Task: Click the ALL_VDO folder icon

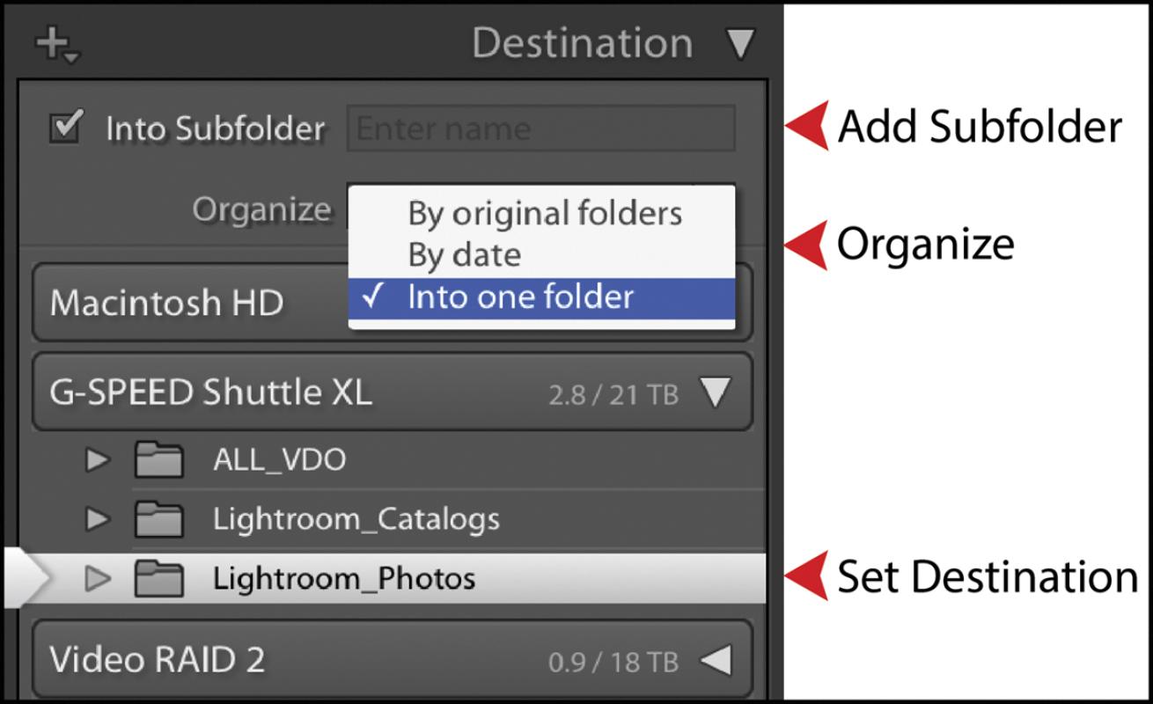Action: tap(158, 459)
